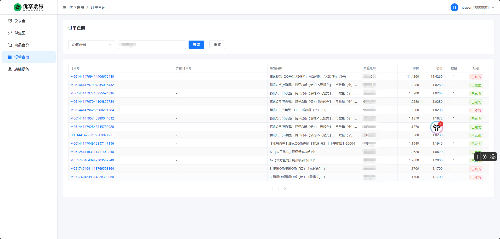Open order D0614414792215617863680

point(92,135)
